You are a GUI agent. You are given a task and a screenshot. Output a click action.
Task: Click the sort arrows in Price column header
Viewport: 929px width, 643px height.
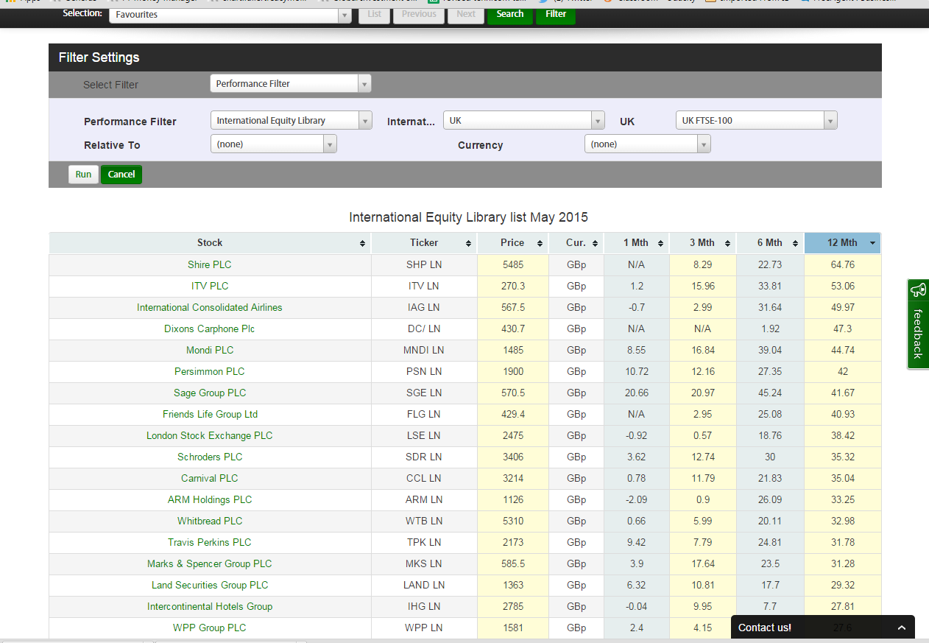(540, 243)
